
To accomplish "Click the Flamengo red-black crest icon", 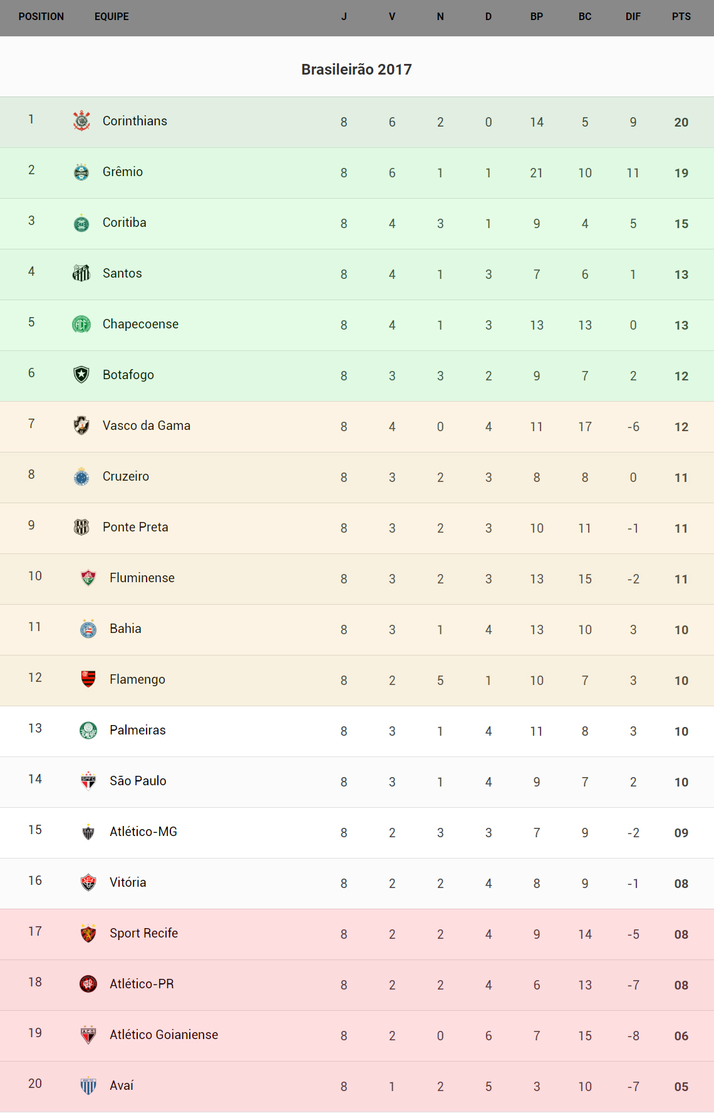I will coord(88,679).
